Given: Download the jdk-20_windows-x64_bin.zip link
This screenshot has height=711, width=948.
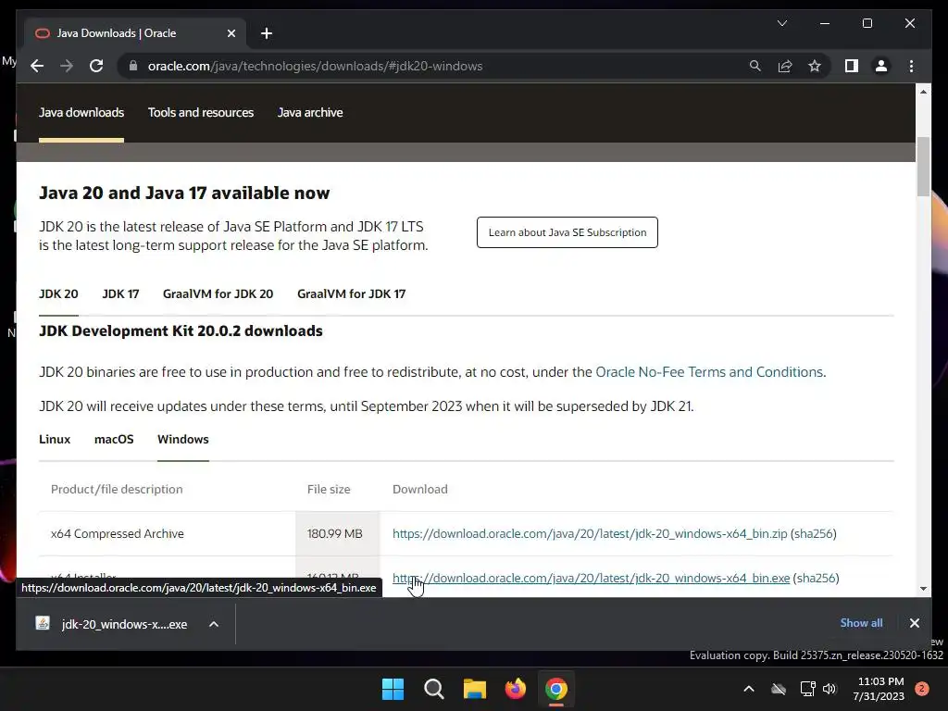Looking at the screenshot, I should [x=590, y=534].
